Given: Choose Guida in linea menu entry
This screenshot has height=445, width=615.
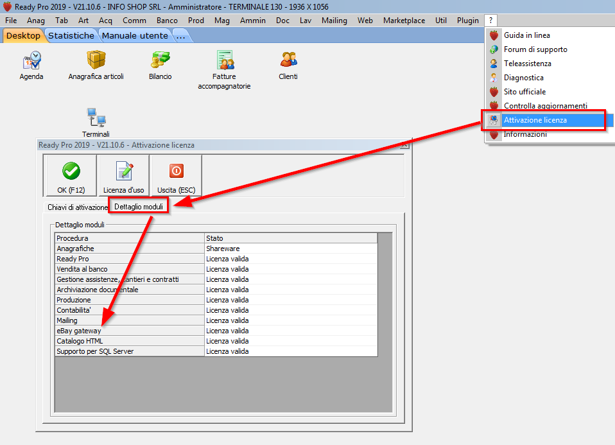Looking at the screenshot, I should pyautogui.click(x=527, y=35).
